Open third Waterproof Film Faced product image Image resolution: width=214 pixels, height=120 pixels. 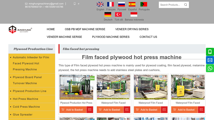(151, 87)
